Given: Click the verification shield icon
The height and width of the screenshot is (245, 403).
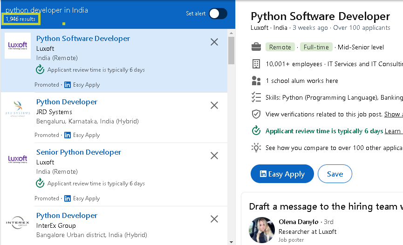Looking at the screenshot, I should 256,114.
